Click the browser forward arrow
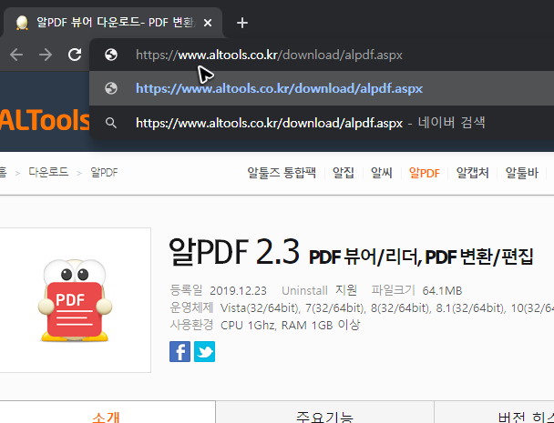Screen dimensions: 554x423 pos(46,55)
